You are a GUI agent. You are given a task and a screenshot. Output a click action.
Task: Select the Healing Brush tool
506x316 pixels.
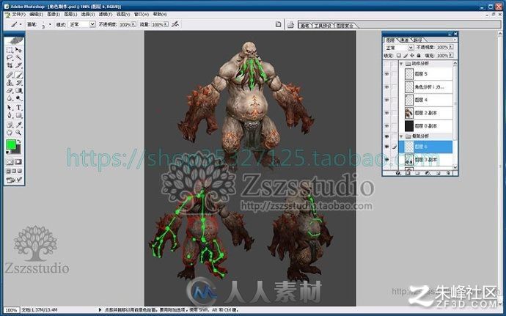coord(10,76)
